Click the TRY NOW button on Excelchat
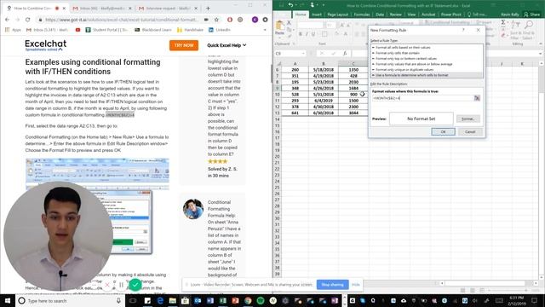This screenshot has height=307, width=545. coord(184,45)
